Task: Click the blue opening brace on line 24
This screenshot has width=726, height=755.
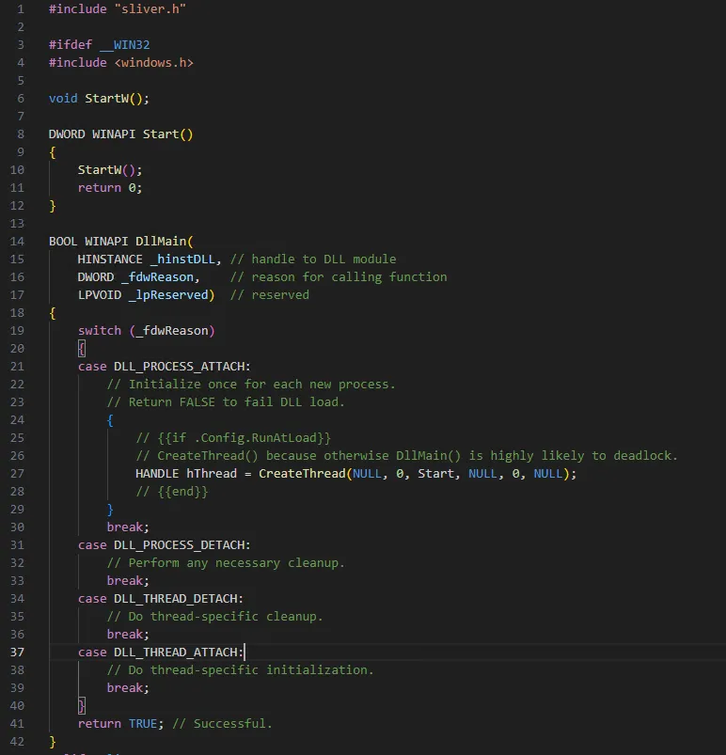Action: click(110, 420)
